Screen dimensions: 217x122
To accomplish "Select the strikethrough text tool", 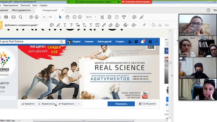I will click(71, 25).
